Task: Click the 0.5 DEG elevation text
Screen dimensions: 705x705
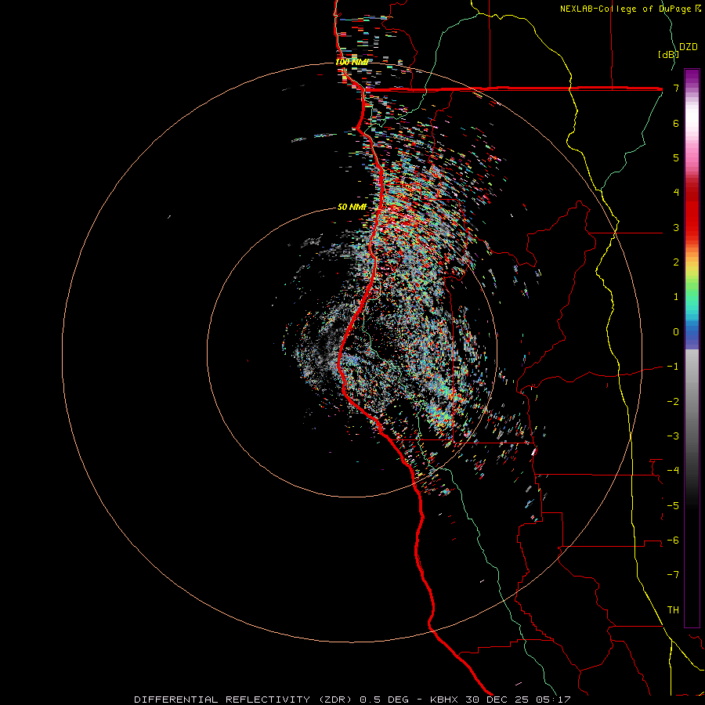Action: [x=384, y=700]
